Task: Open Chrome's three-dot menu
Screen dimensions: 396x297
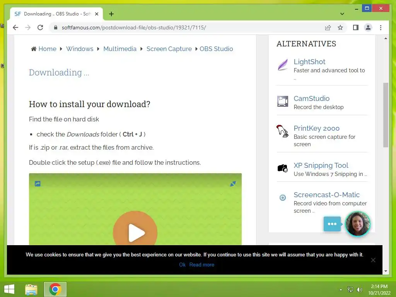Action: click(381, 27)
